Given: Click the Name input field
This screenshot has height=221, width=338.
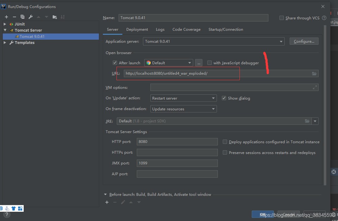Looking at the screenshot, I should 193,18.
